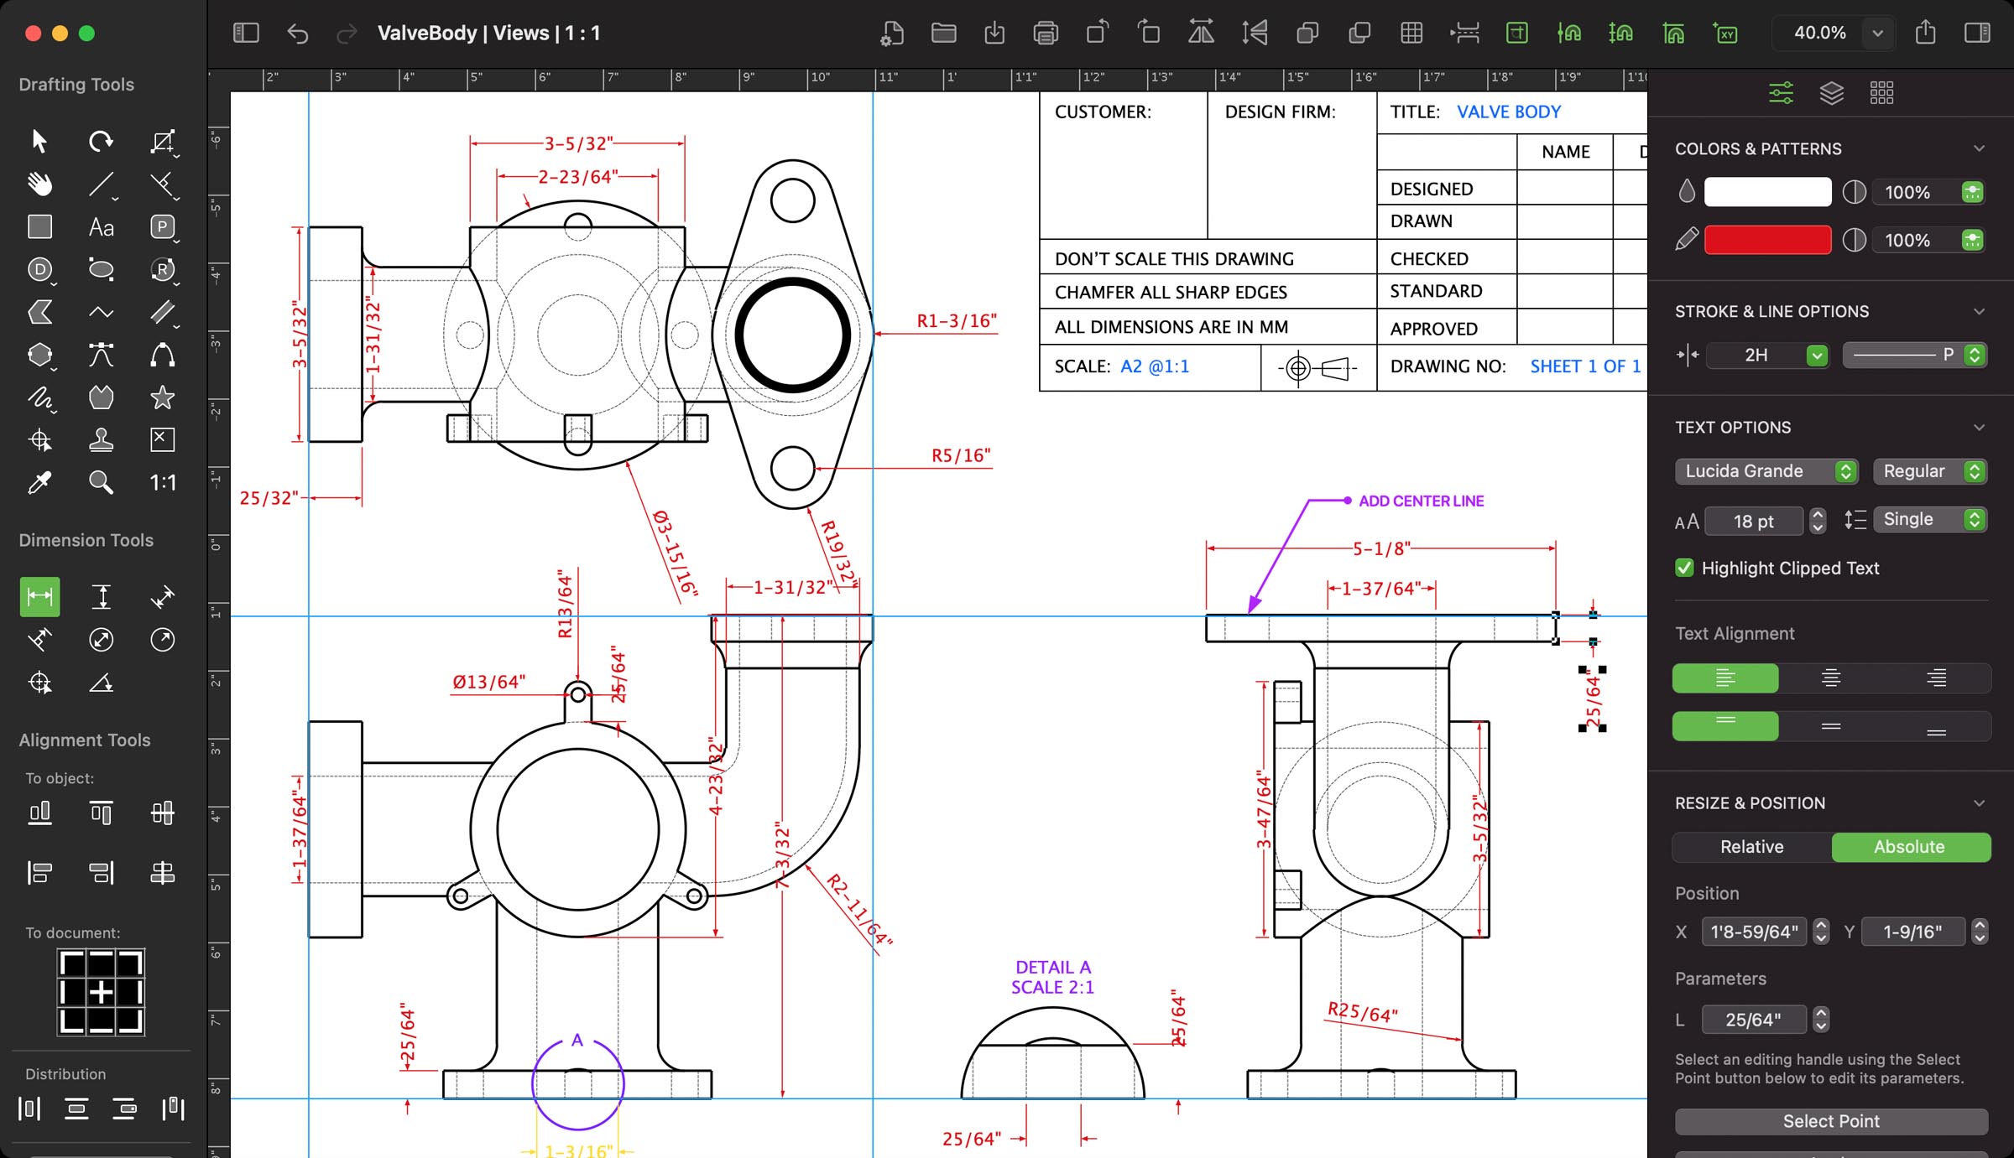Collapse the Colors & Patterns section
2014x1158 pixels.
click(x=1980, y=148)
